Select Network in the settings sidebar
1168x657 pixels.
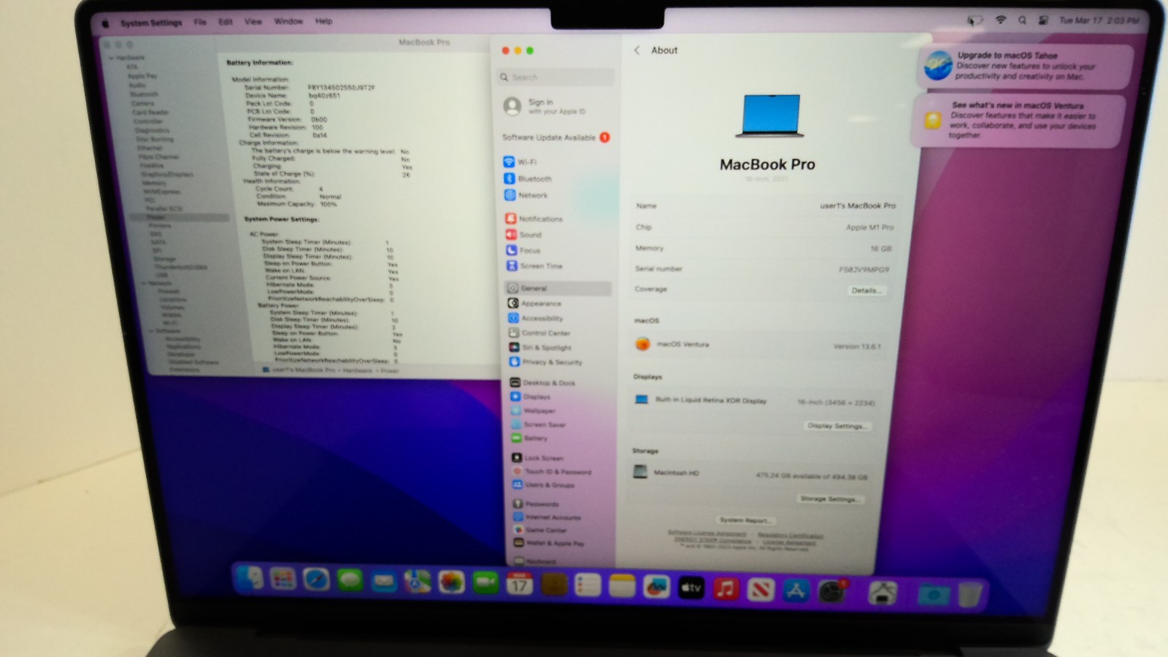click(x=526, y=195)
